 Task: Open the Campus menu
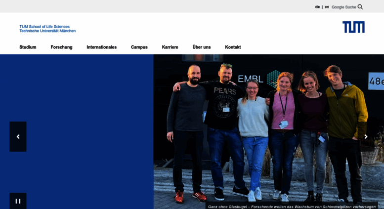[x=139, y=47]
